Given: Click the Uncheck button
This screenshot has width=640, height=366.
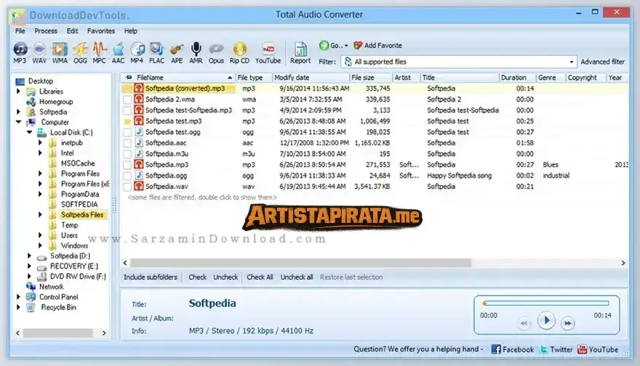Looking at the screenshot, I should pyautogui.click(x=225, y=277).
